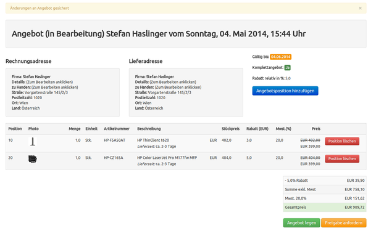The height and width of the screenshot is (236, 376).
Task: Edit the 'Gültig bis' date 04.06.2014
Action: pos(280,57)
